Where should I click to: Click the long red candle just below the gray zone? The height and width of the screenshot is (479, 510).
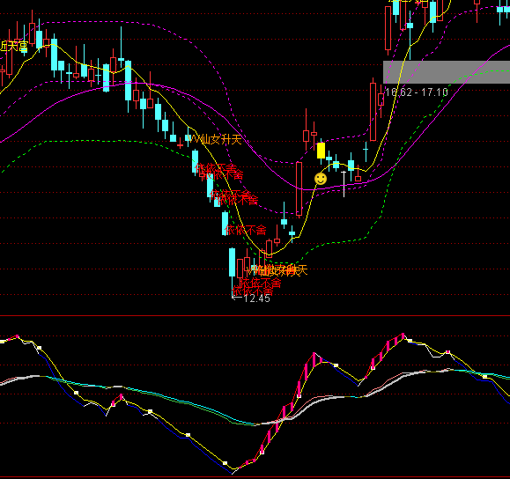pos(373,112)
